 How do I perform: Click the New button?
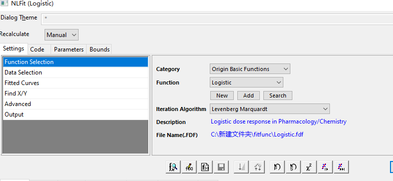coord(222,95)
